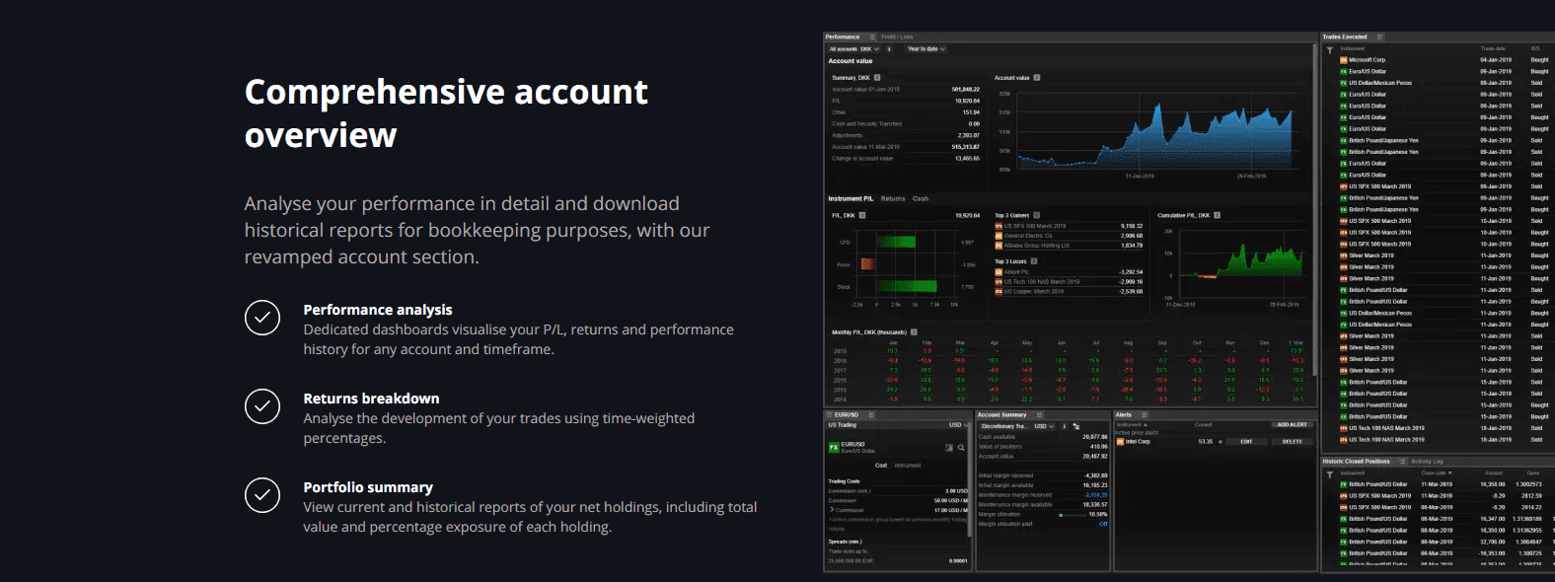Viewport: 1555px width, 582px height.
Task: Open the Historic Closed Positions menu icon
Action: (1402, 461)
